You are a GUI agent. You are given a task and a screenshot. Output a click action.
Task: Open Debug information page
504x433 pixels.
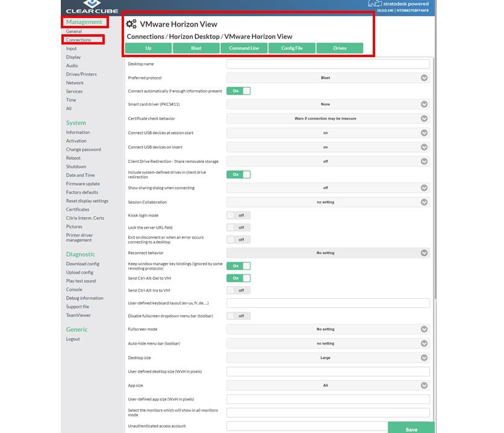pyautogui.click(x=84, y=298)
